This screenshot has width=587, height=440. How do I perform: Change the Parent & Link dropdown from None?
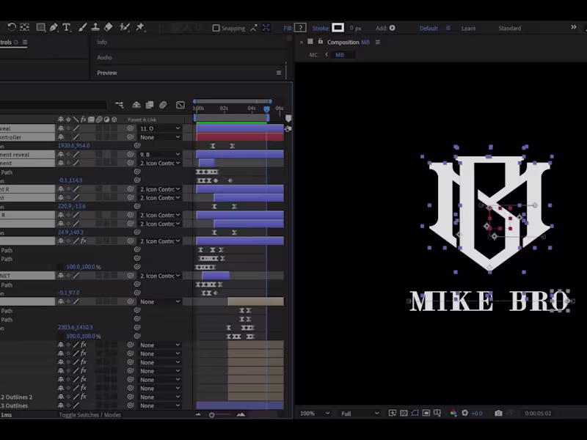click(x=158, y=138)
